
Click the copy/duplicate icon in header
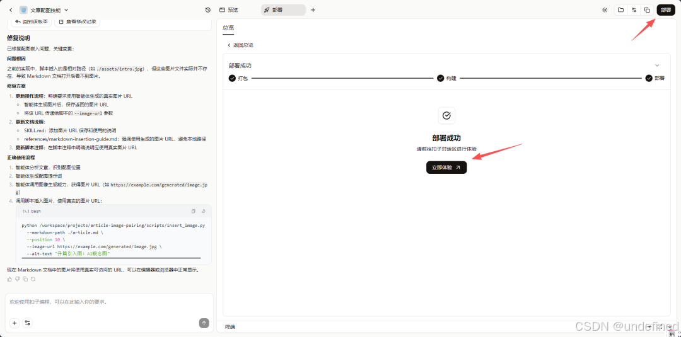647,10
